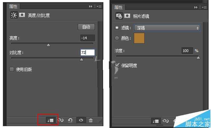Image resolution: width=211 pixels, height=128 pixels.
Task: Delete the Brightness/Contrast adjustment layer with trash icon
Action: pyautogui.click(x=91, y=120)
